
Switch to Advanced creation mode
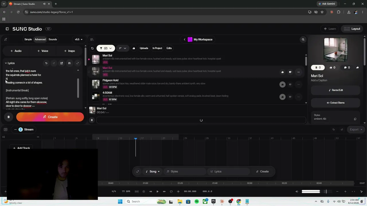coord(40,39)
